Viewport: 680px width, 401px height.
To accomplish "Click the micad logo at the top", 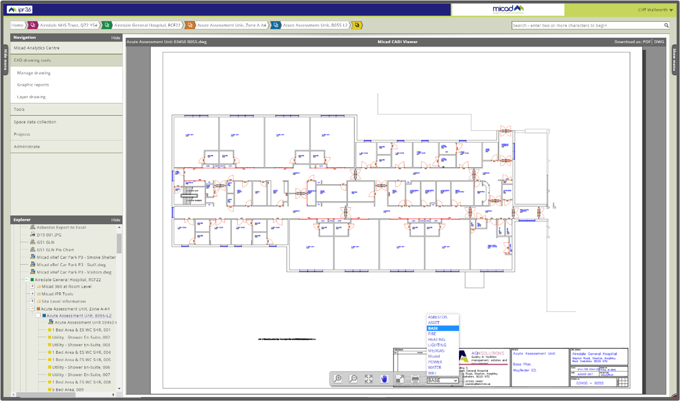I will [508, 9].
